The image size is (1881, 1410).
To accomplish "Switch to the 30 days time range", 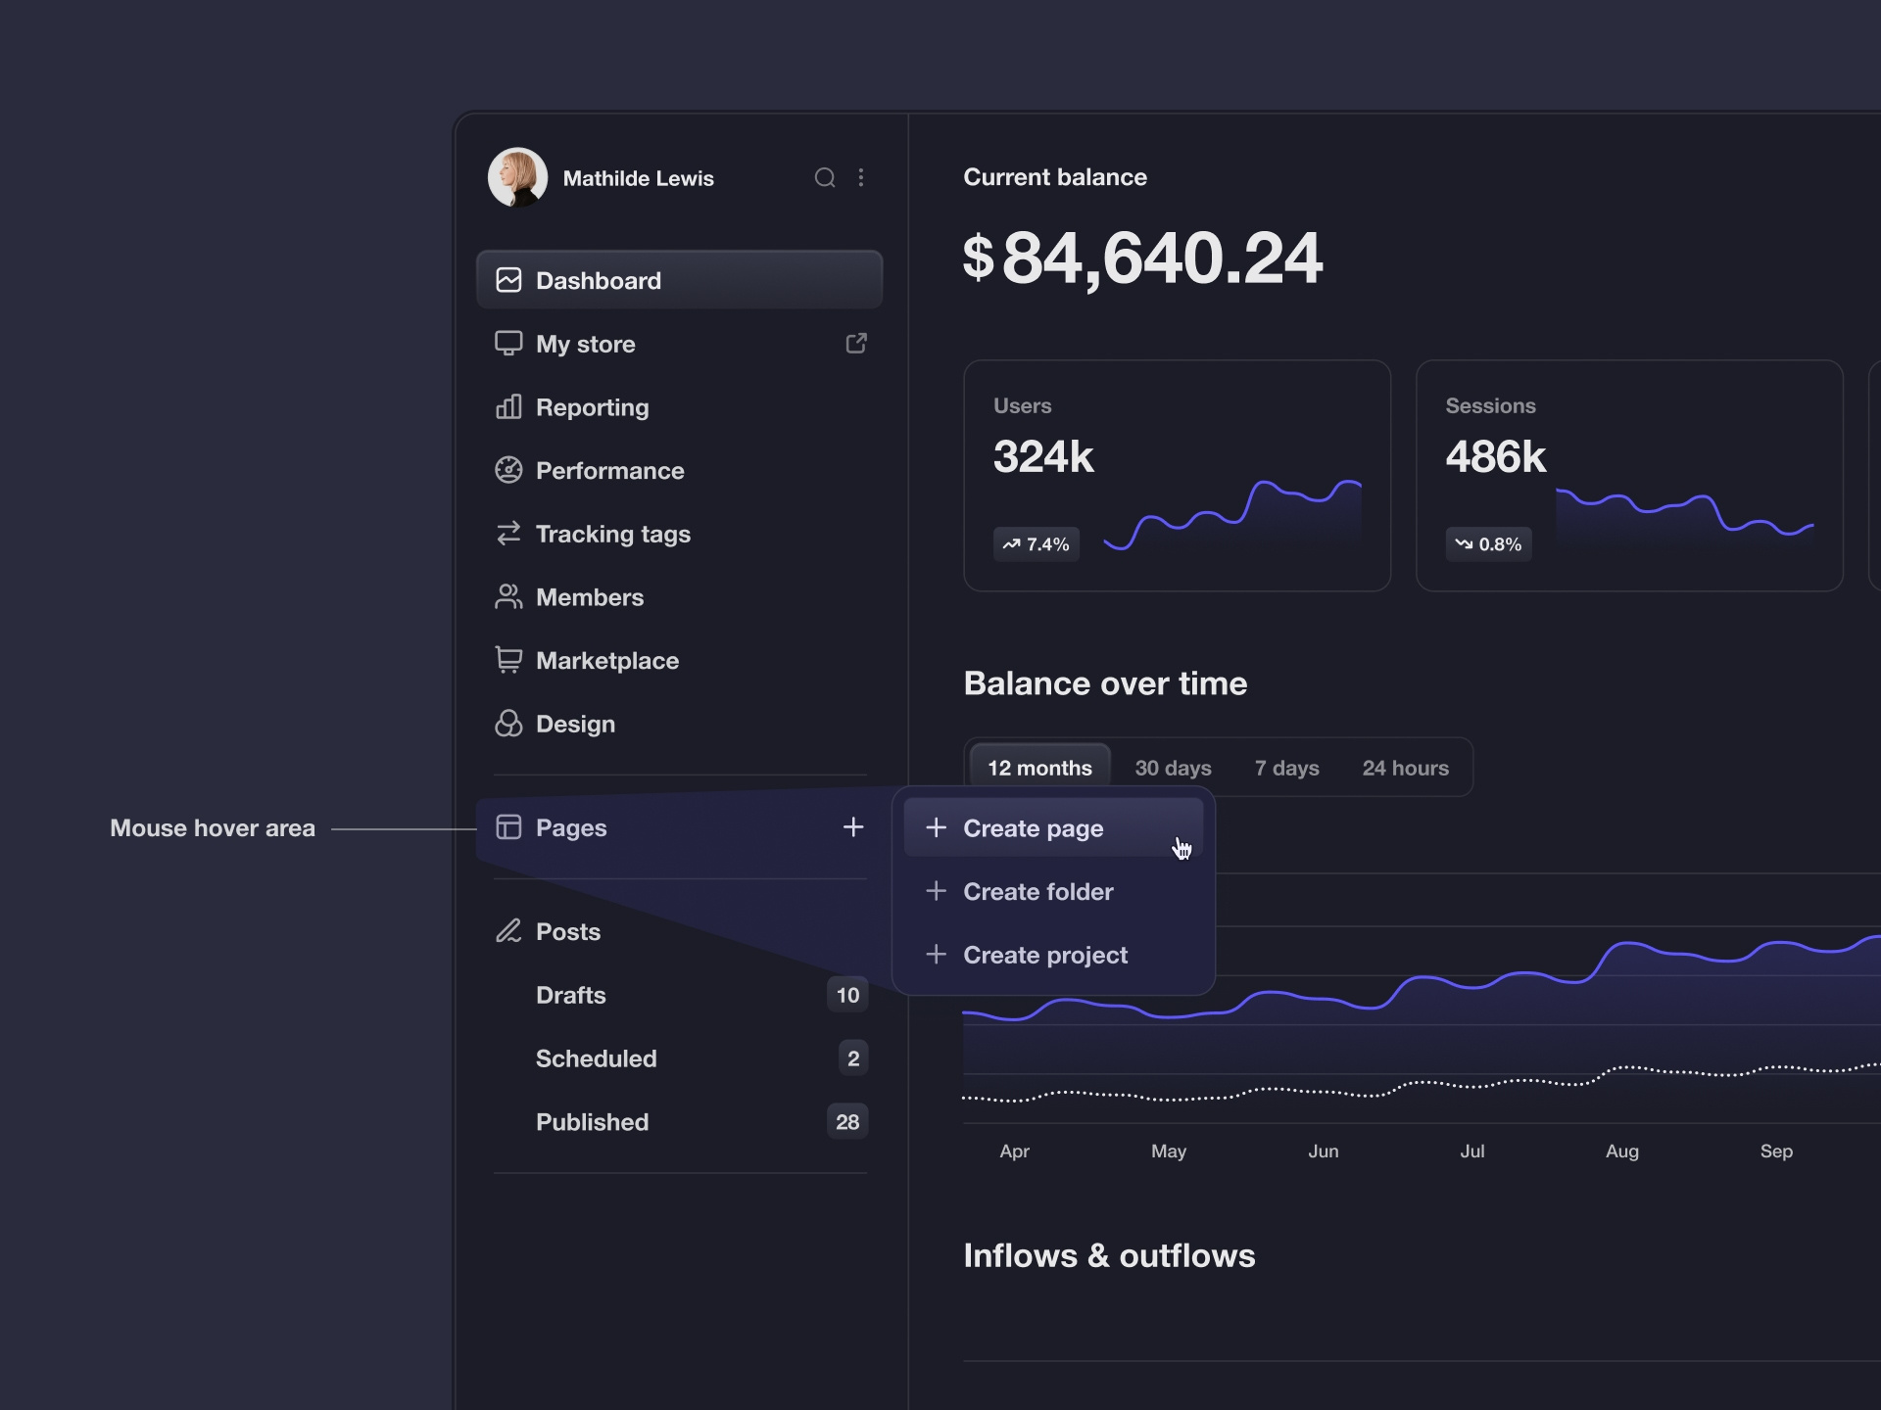I will coord(1173,768).
